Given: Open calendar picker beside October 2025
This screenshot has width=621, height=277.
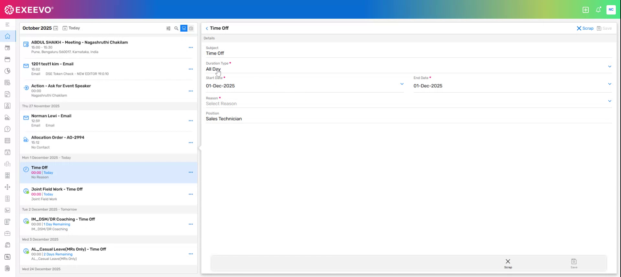Looking at the screenshot, I should (x=56, y=28).
